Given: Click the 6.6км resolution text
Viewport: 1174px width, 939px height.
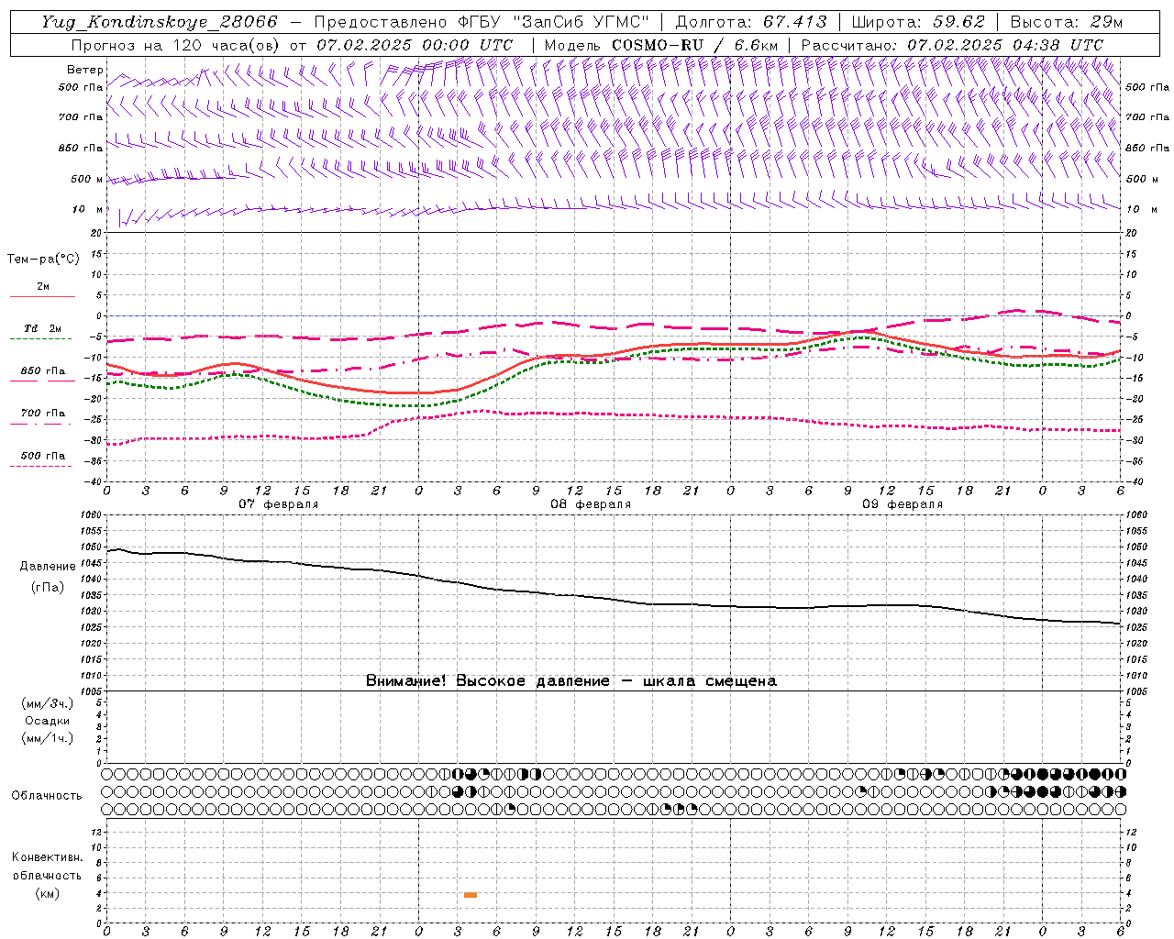Looking at the screenshot, I should [x=756, y=45].
